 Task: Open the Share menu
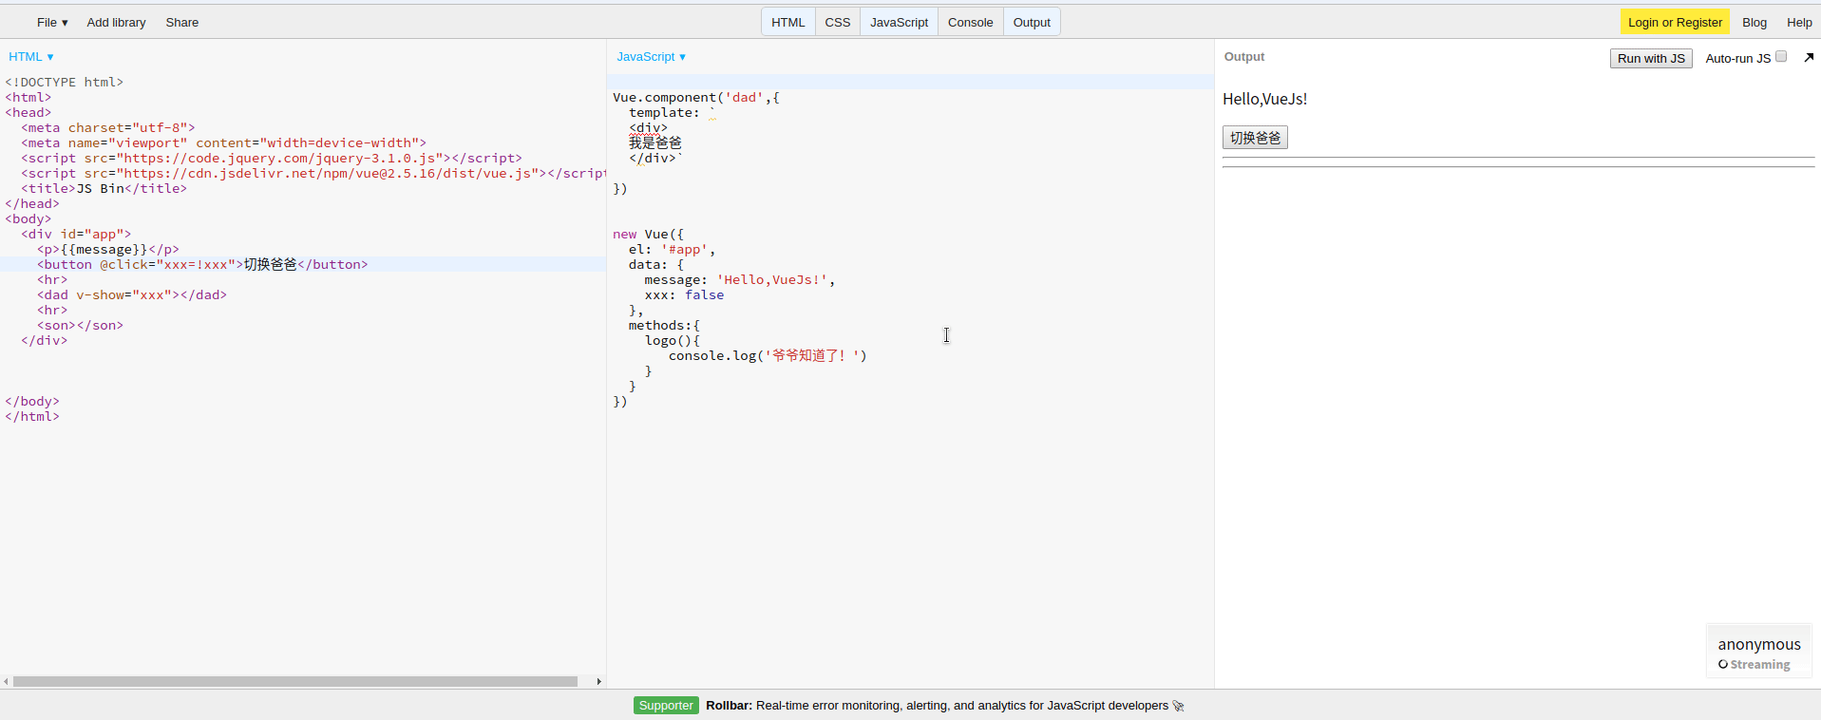[x=181, y=22]
